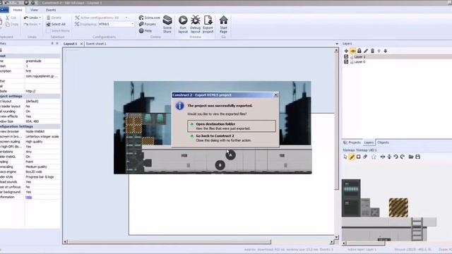452x254 pixels.
Task: Click tilemap rotate clockwise icon
Action: (x=403, y=157)
